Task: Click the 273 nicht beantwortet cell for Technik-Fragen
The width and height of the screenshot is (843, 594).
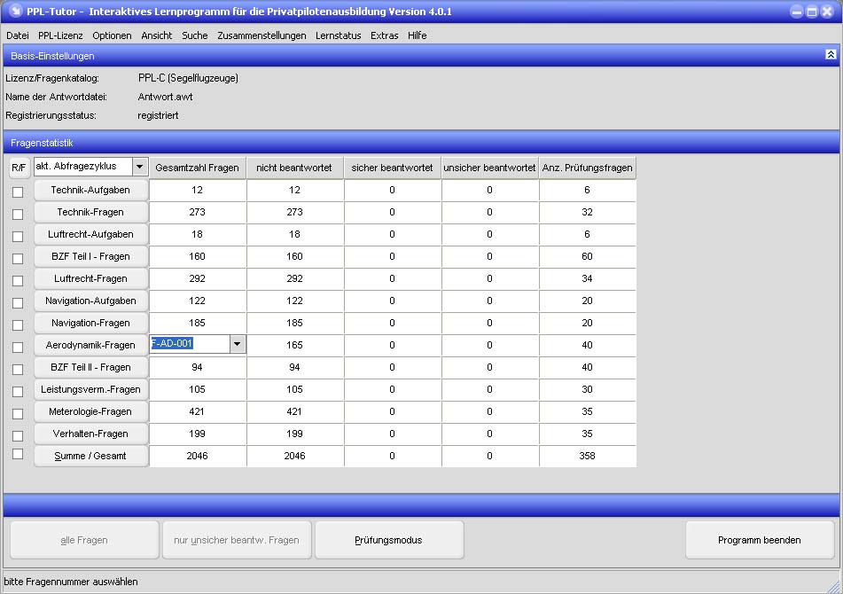Action: pos(294,212)
